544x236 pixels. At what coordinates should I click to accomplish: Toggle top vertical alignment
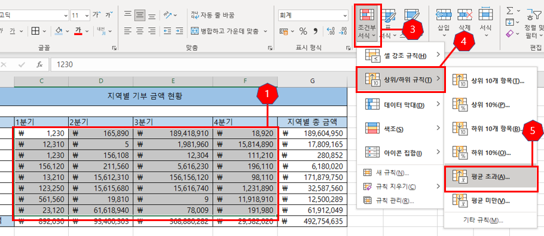128,15
